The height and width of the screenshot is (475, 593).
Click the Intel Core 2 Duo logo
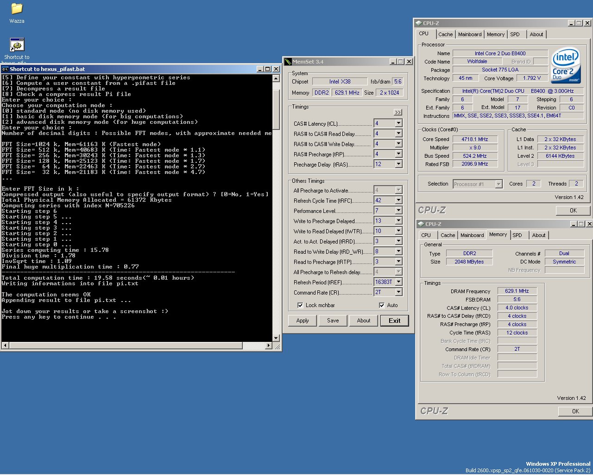pyautogui.click(x=566, y=66)
